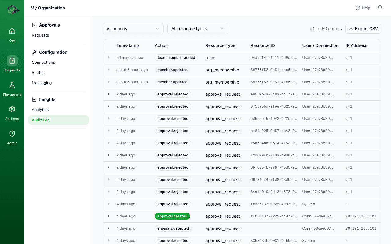Open Settings via the gear icon

click(12, 109)
